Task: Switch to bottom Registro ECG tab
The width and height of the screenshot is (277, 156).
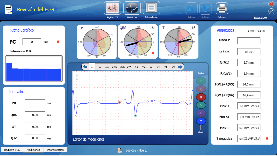Action: [12, 150]
